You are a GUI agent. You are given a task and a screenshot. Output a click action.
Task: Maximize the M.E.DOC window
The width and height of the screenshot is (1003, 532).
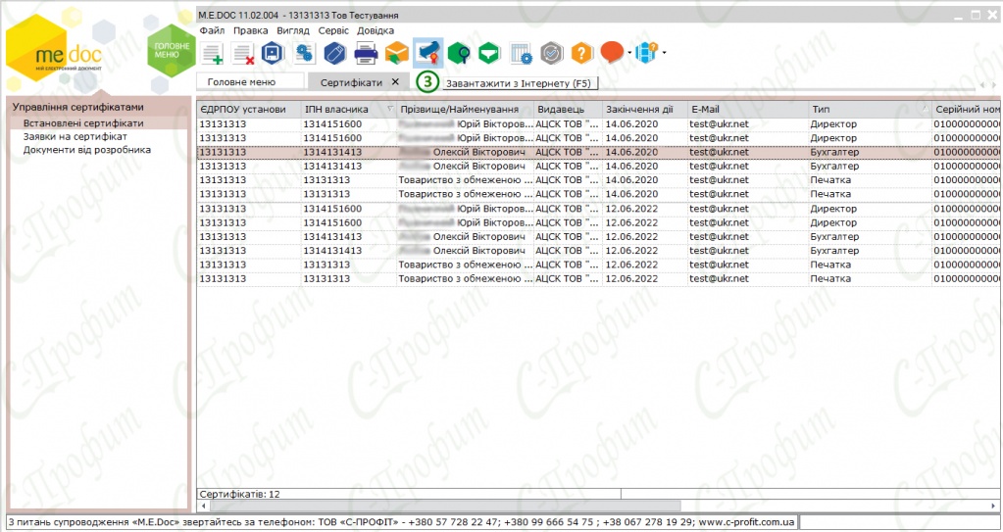[975, 16]
